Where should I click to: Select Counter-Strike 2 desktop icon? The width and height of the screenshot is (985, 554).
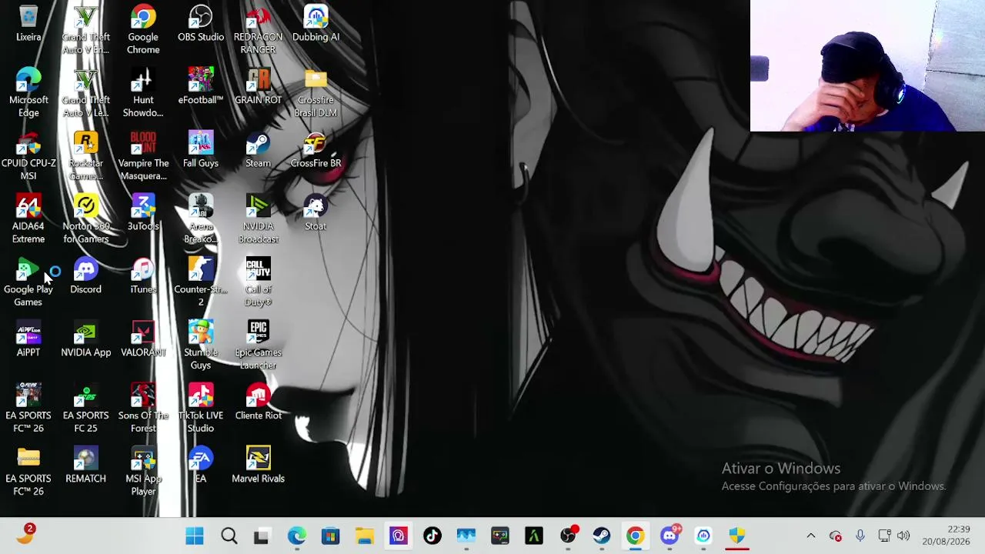(x=201, y=282)
